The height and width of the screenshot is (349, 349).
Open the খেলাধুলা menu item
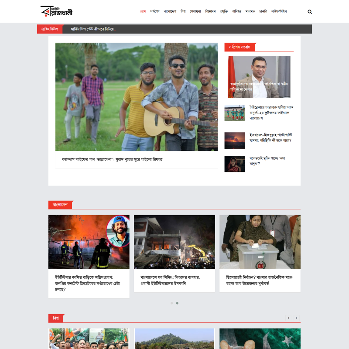tap(195, 11)
